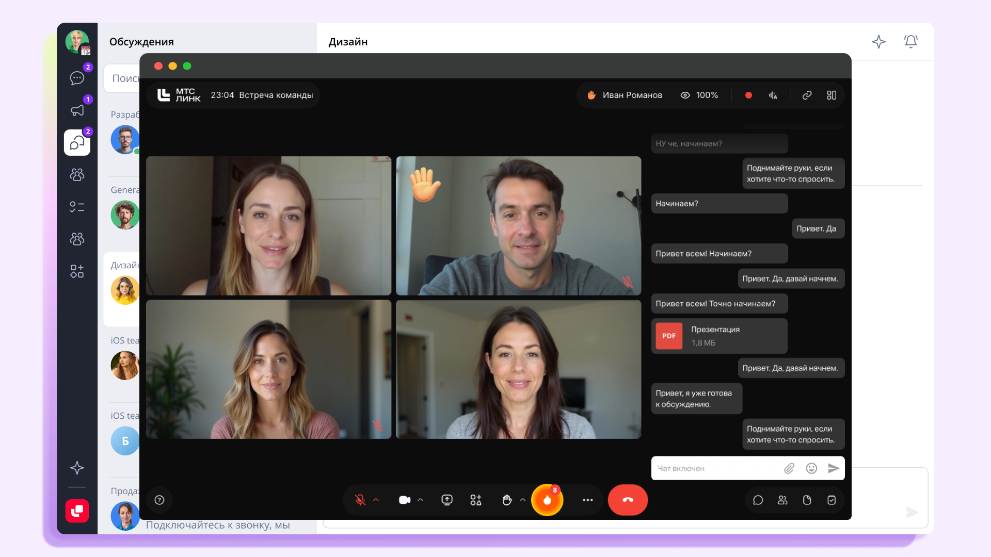Send a fire reaction
Image resolution: width=991 pixels, height=557 pixels.
click(547, 500)
